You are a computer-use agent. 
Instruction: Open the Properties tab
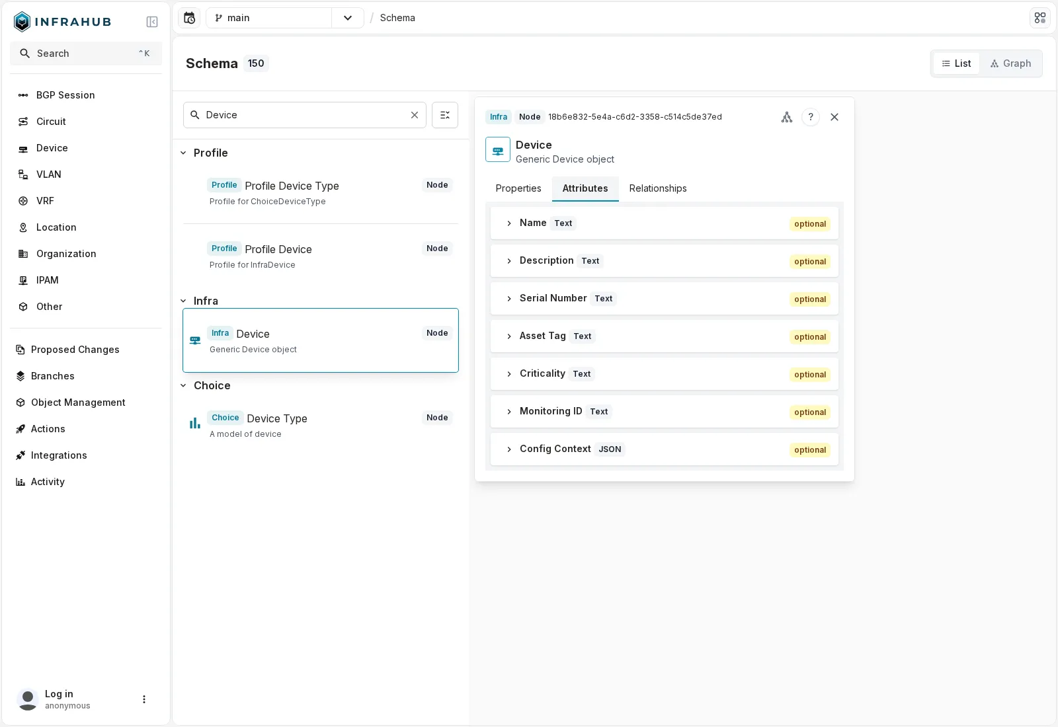[518, 188]
